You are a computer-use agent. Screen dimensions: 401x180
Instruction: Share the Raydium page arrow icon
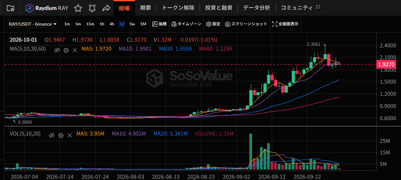tap(106, 8)
